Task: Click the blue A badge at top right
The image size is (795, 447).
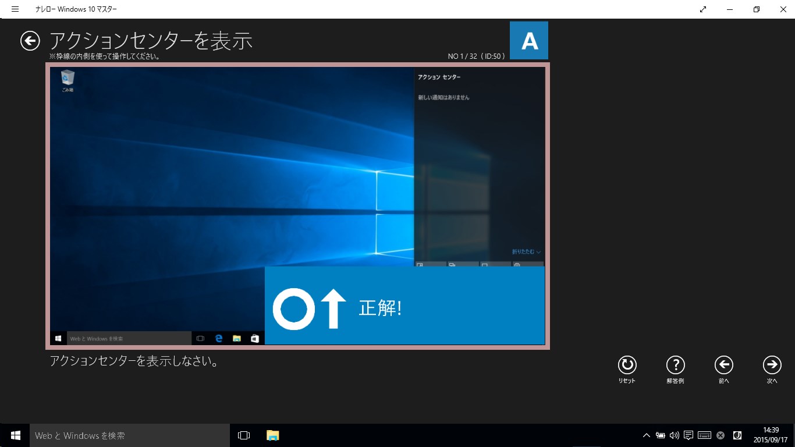Action: (x=528, y=40)
